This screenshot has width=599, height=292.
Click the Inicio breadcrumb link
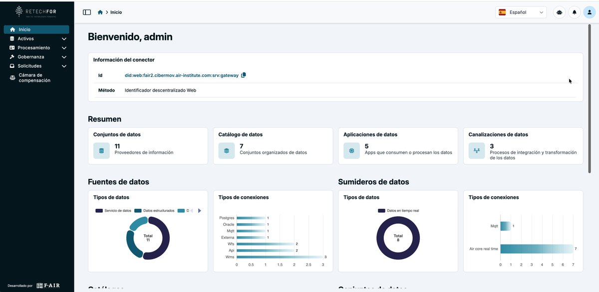pyautogui.click(x=116, y=12)
